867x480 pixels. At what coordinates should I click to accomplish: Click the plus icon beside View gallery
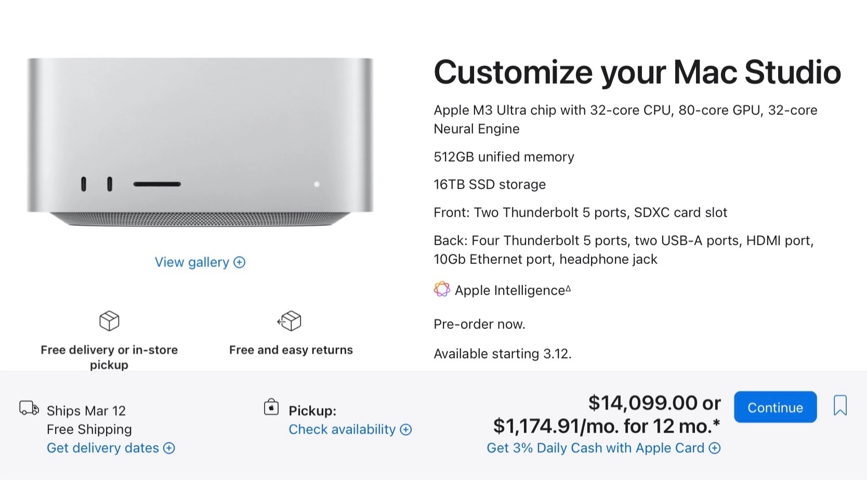[240, 262]
